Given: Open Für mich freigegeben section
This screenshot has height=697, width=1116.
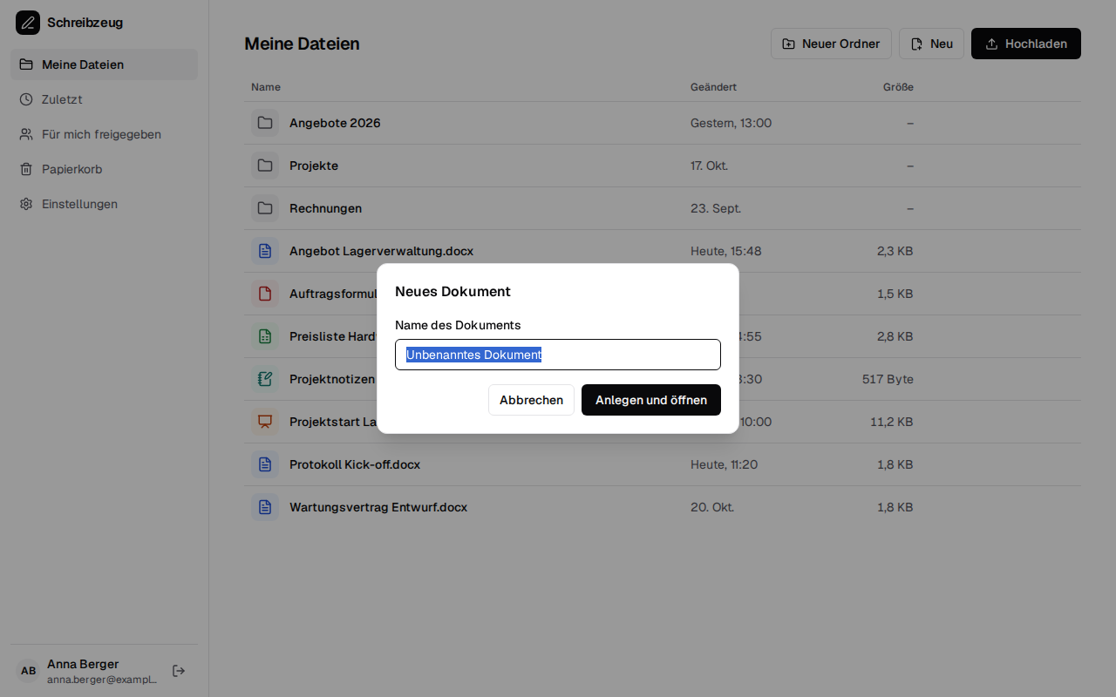Looking at the screenshot, I should [x=104, y=134].
